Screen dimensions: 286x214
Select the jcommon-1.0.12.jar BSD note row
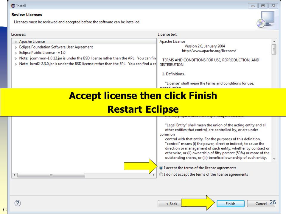(x=84, y=58)
